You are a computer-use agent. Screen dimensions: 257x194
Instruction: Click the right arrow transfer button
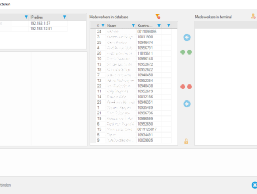[x=187, y=104]
